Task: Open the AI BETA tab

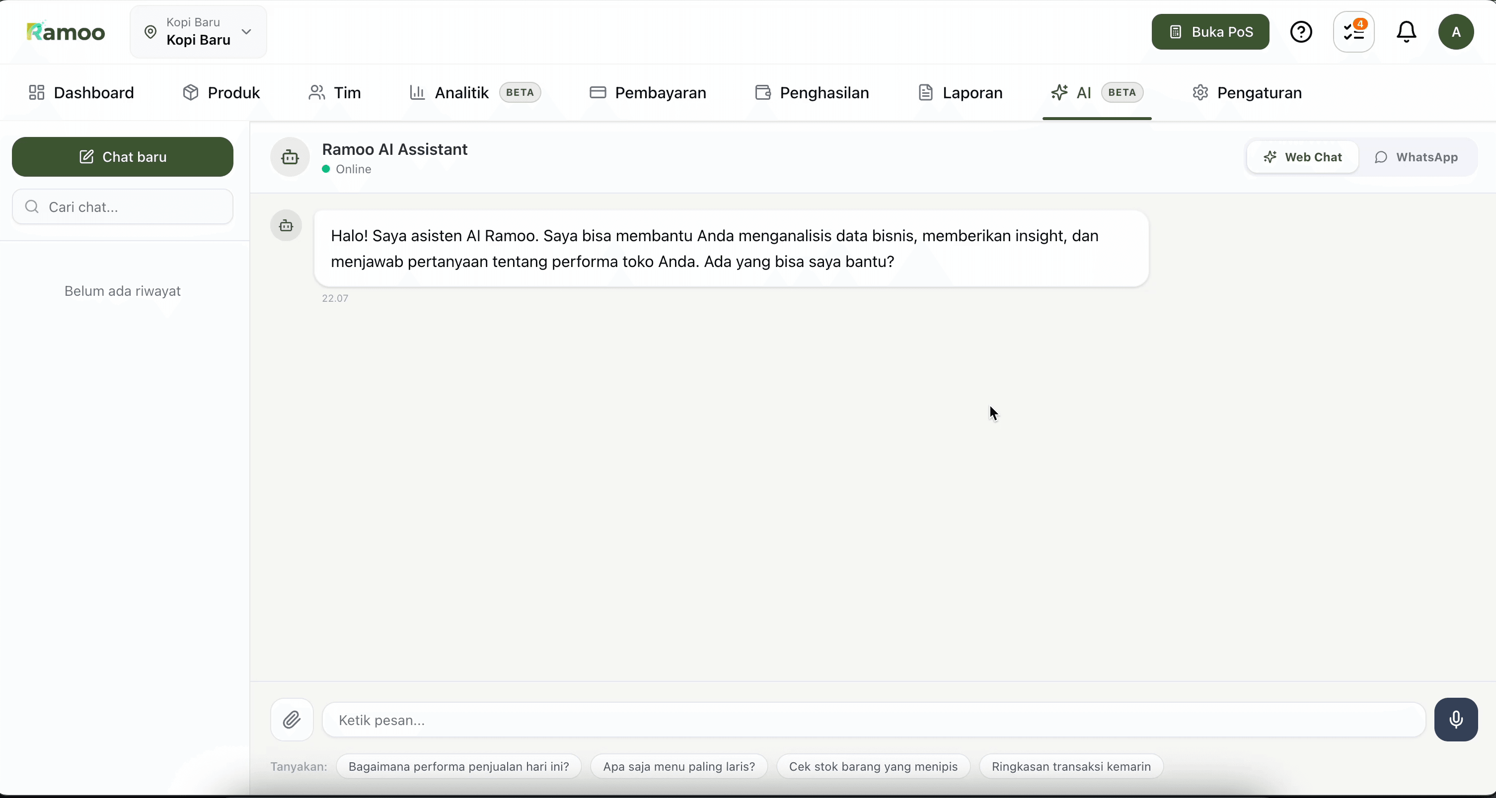Action: click(1096, 93)
